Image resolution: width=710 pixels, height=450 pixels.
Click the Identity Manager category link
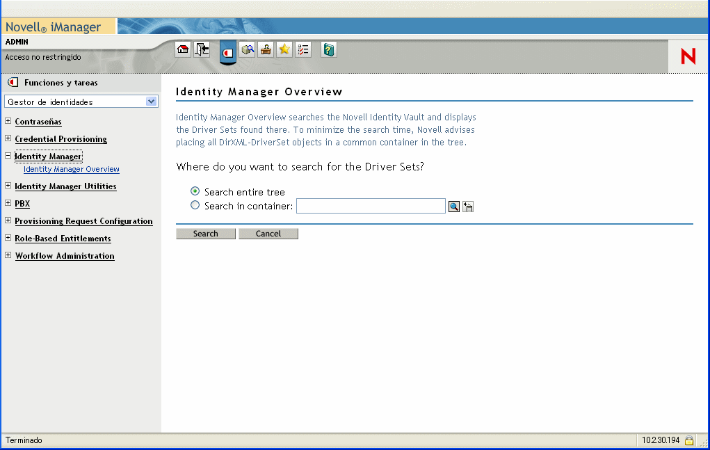pos(49,156)
